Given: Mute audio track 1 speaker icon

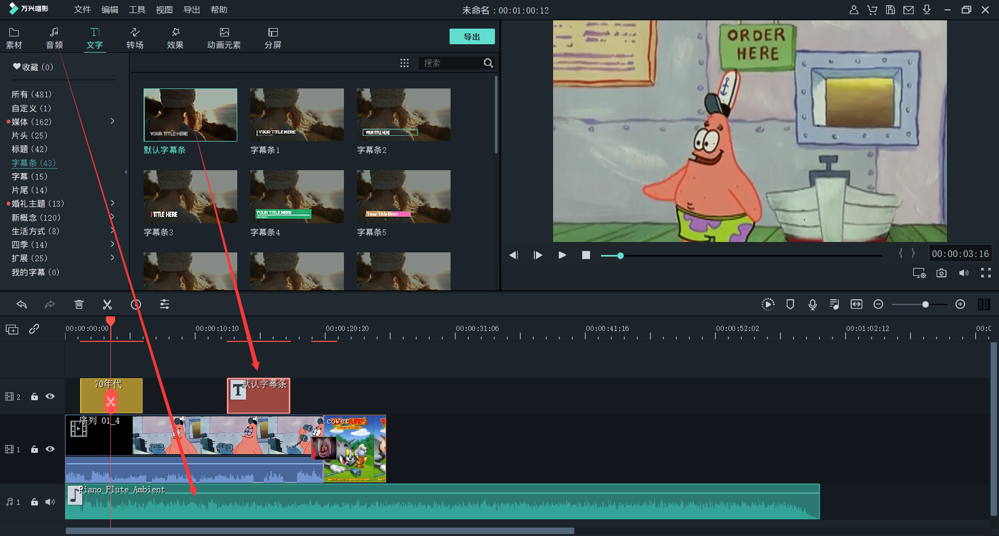Looking at the screenshot, I should 50,502.
